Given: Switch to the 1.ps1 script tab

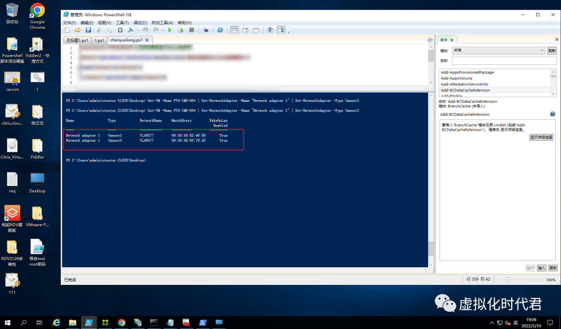Looking at the screenshot, I should (x=99, y=40).
